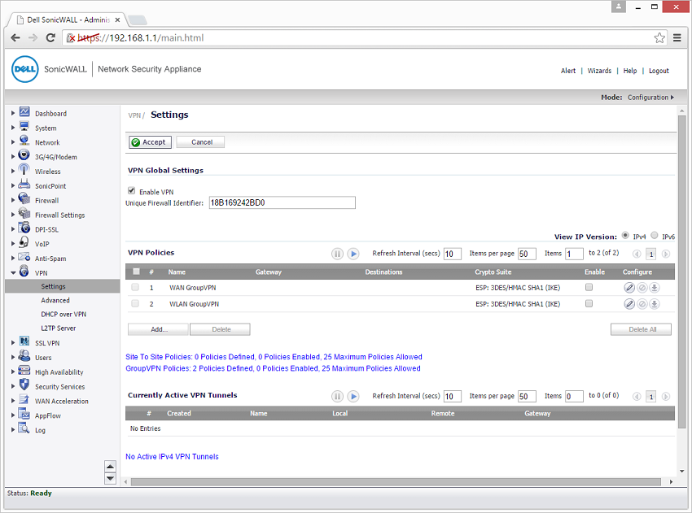
Task: Click the Users icon in sidebar
Action: [x=24, y=356]
